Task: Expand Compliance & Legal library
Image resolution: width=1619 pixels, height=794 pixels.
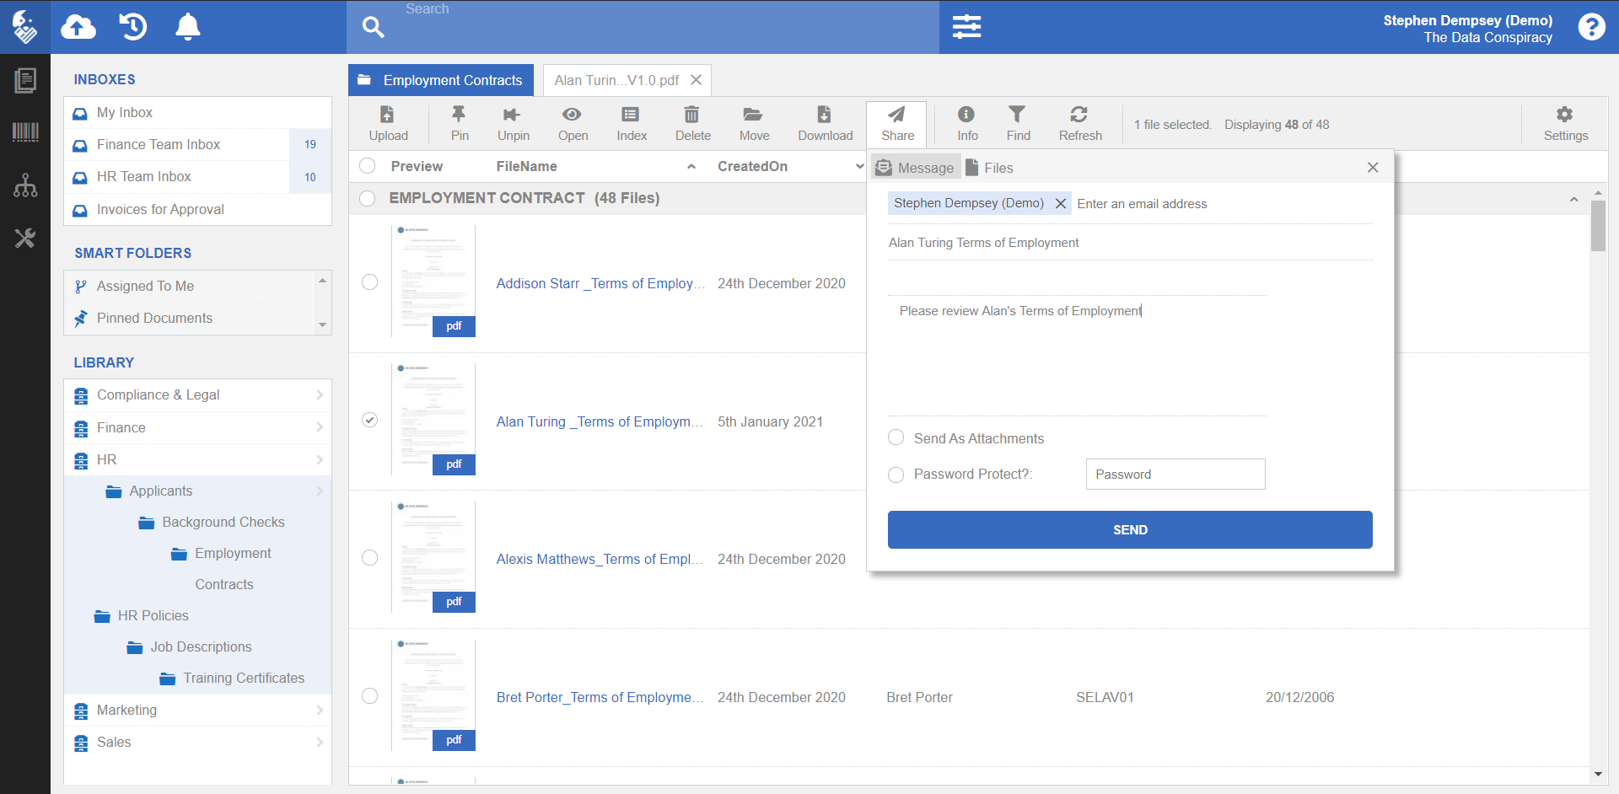Action: (320, 394)
